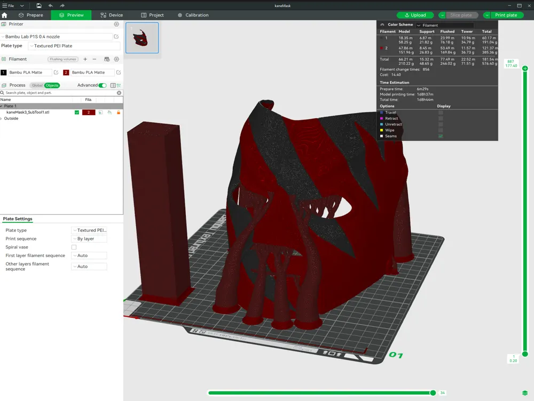Open the process settings list icon

[113, 85]
